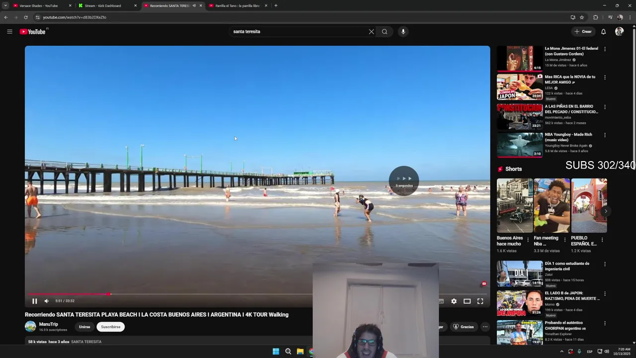The height and width of the screenshot is (358, 636).
Task: Reload the current page
Action: pyautogui.click(x=26, y=17)
